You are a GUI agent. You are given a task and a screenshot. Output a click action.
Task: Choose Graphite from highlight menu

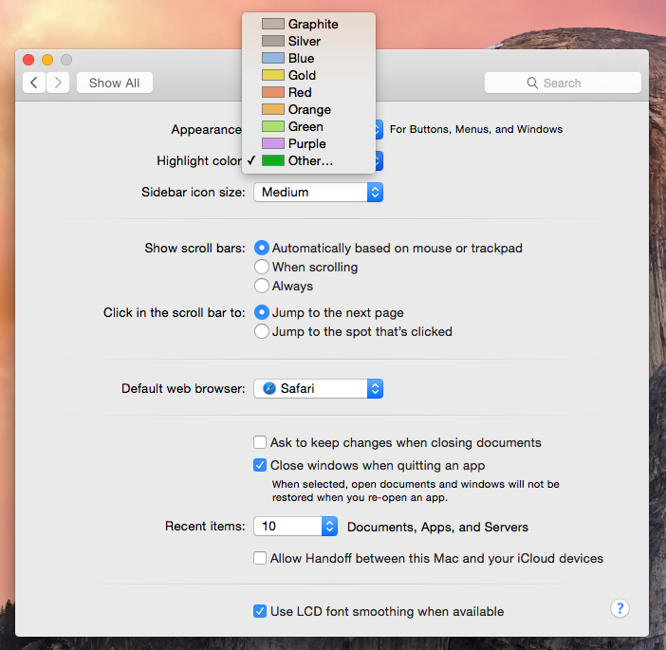(x=308, y=24)
